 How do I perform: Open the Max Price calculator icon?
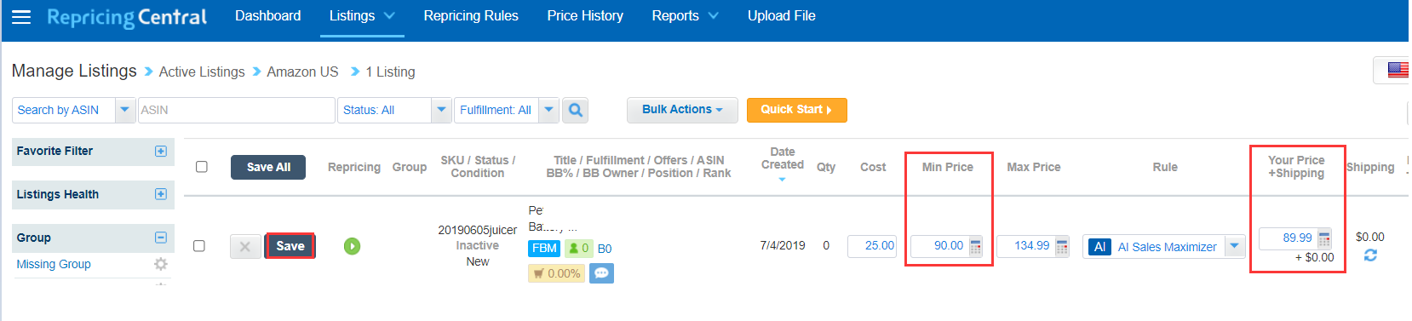tap(1062, 247)
